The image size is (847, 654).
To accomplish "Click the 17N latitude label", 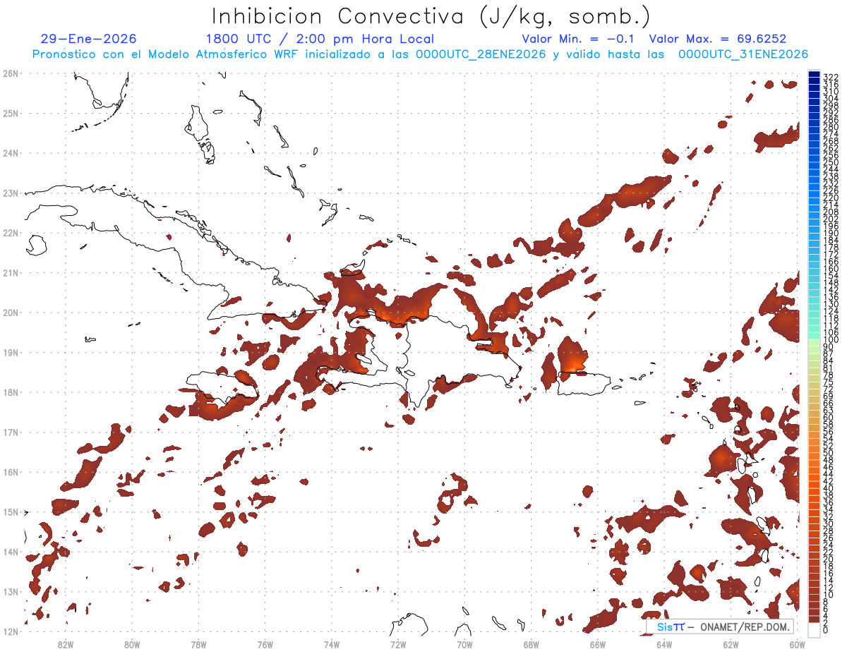I will pos(11,432).
